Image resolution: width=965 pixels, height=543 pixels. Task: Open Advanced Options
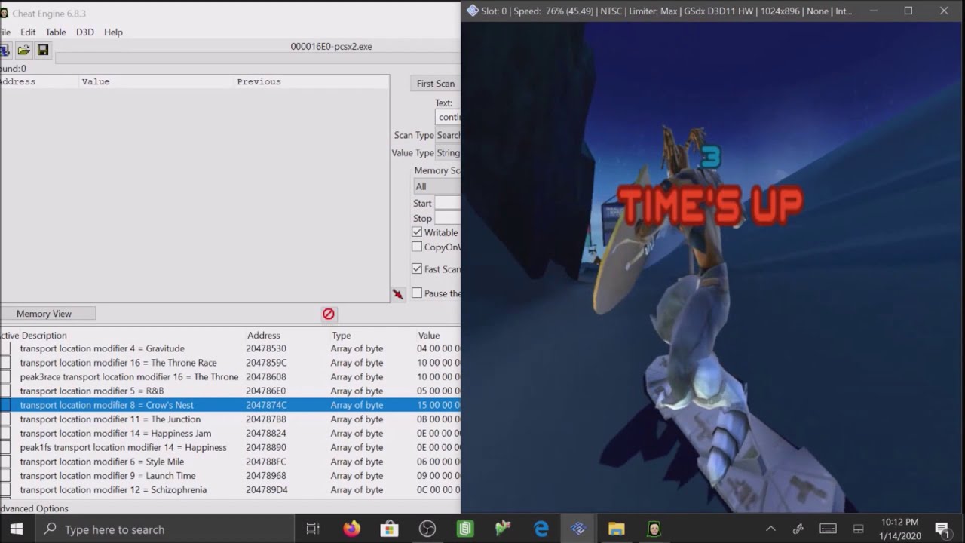point(34,508)
